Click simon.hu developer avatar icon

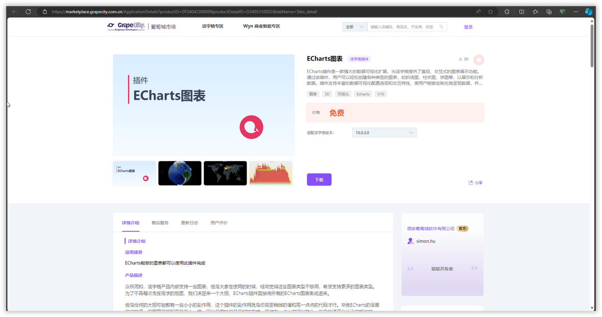(410, 241)
